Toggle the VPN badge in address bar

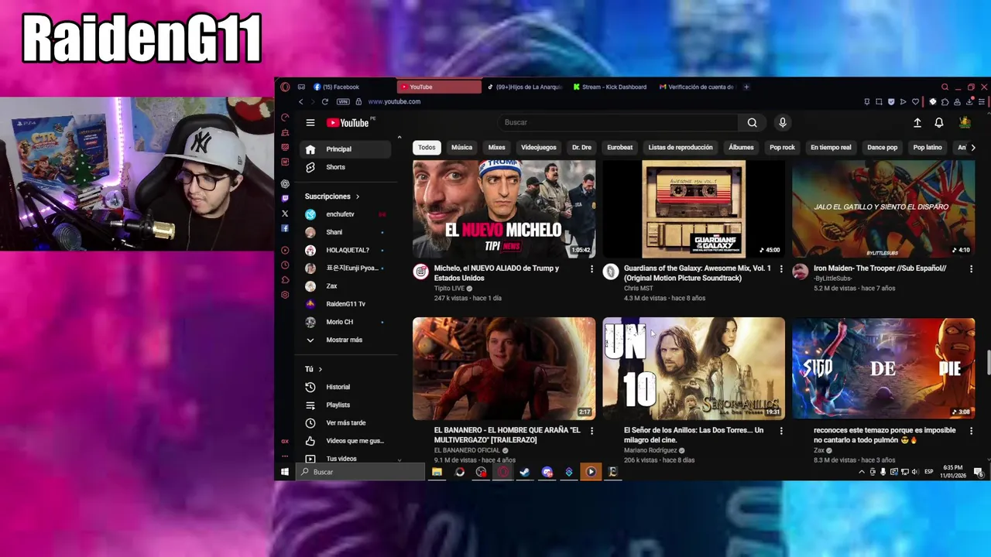point(343,101)
